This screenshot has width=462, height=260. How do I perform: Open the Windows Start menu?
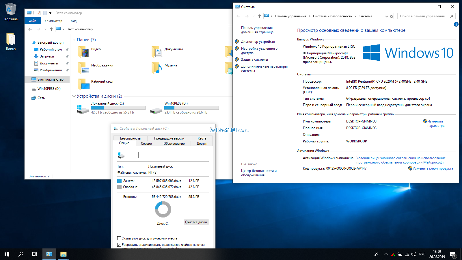pos(7,254)
